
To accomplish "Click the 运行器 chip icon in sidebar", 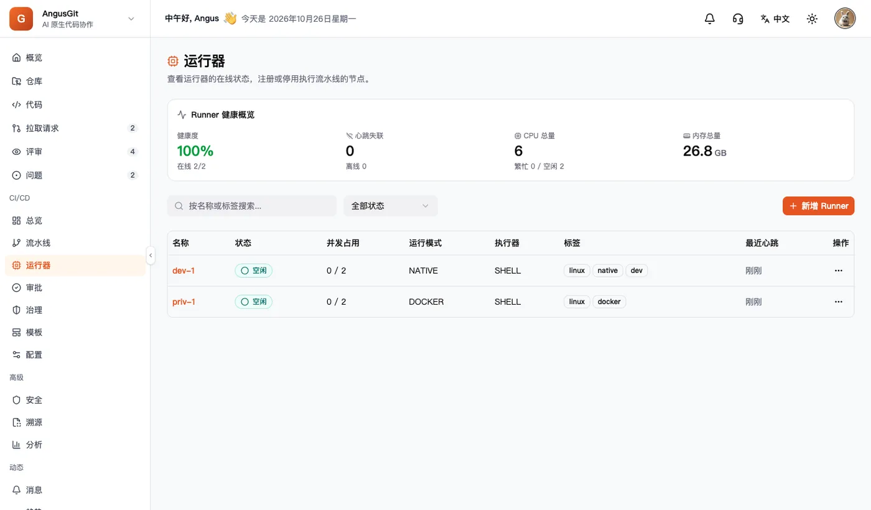I will pyautogui.click(x=17, y=266).
